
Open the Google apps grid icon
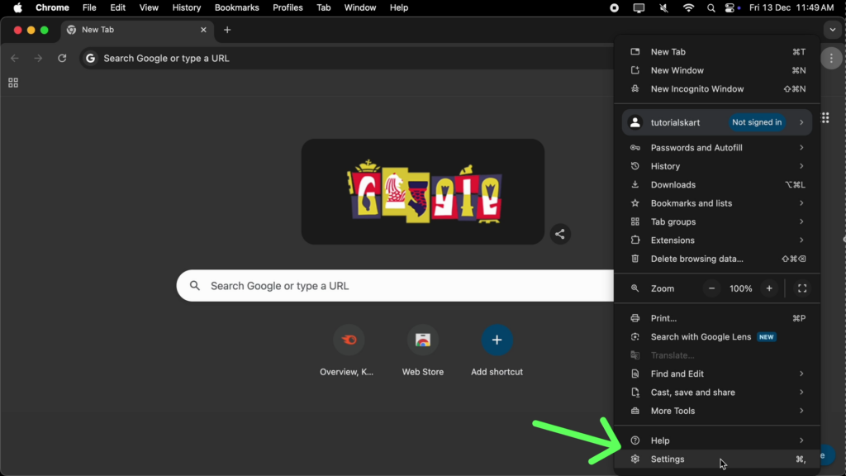(825, 117)
